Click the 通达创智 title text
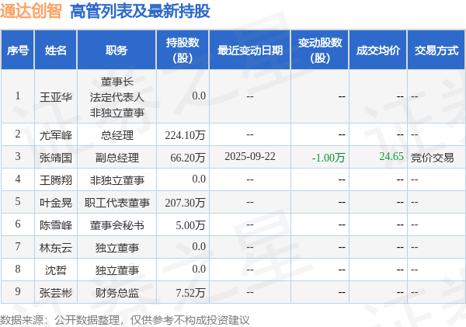 click(x=31, y=12)
